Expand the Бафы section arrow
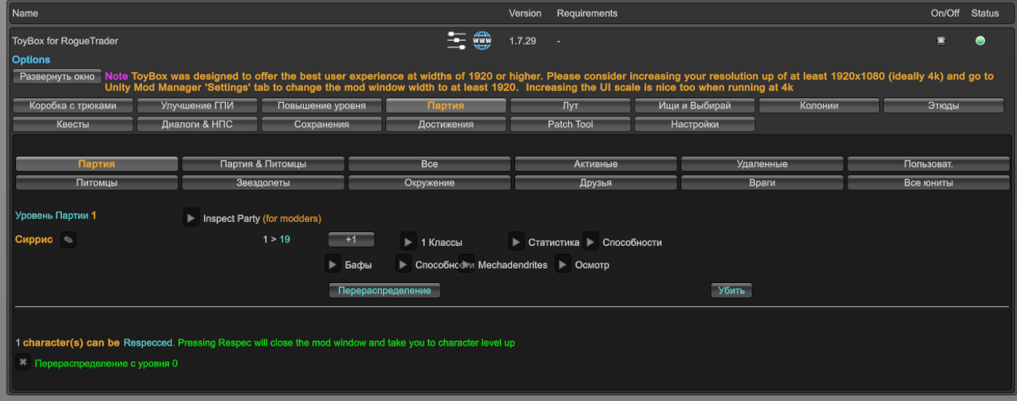The image size is (1017, 401). (x=333, y=264)
